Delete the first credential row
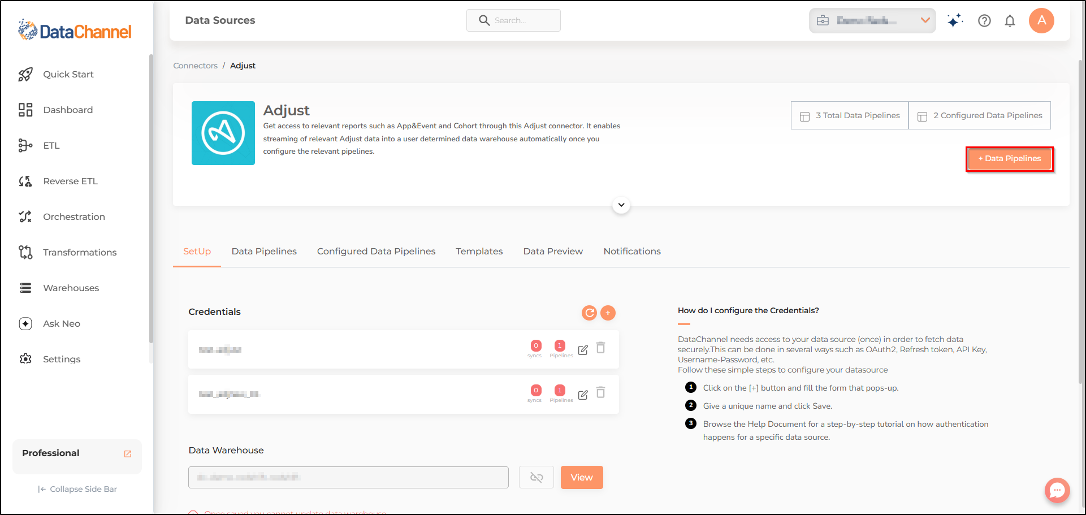This screenshot has height=515, width=1086. (601, 348)
